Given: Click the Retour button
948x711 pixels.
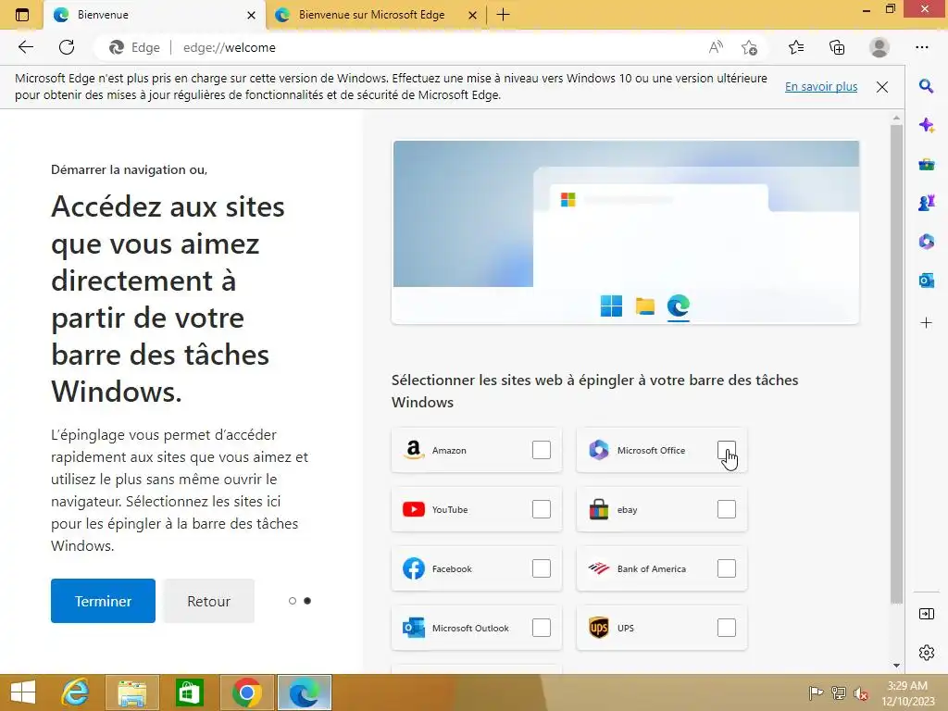Looking at the screenshot, I should pyautogui.click(x=208, y=601).
